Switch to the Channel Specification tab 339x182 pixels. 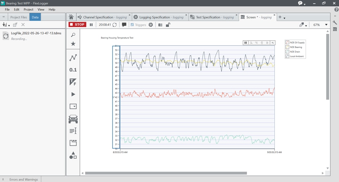98,17
